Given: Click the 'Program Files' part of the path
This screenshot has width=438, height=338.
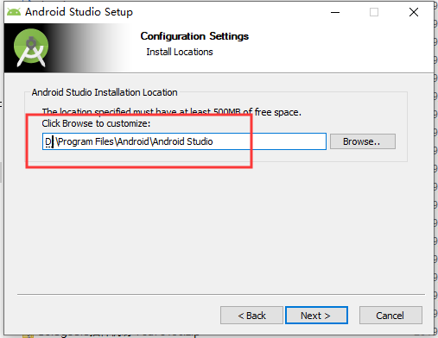Looking at the screenshot, I should [86, 141].
